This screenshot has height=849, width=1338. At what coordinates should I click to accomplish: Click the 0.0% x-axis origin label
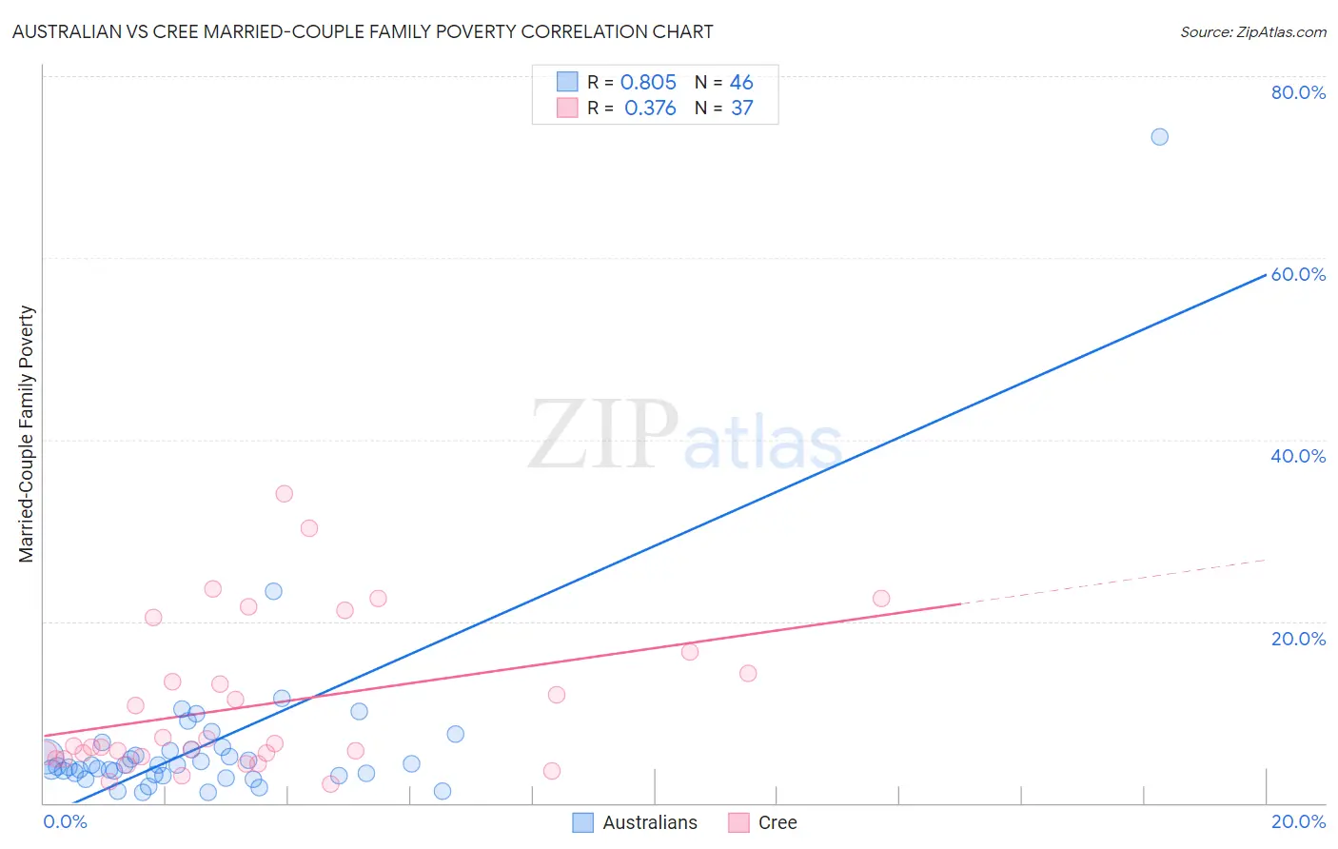[x=65, y=821]
